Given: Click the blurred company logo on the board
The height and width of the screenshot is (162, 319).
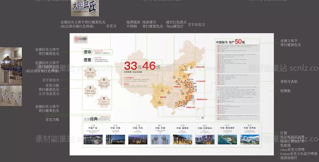Looking at the screenshot, I should pyautogui.click(x=81, y=39).
